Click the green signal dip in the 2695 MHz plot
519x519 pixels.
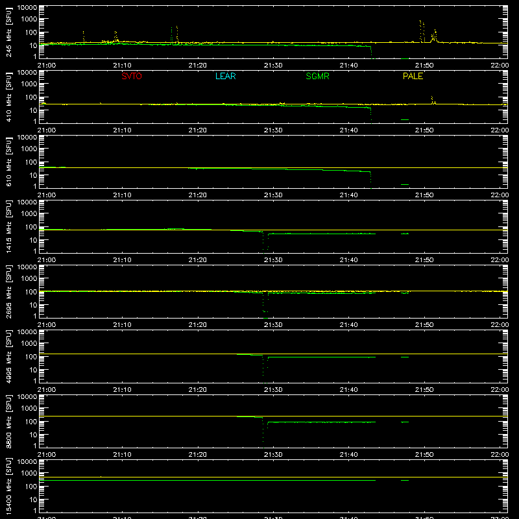pos(265,304)
